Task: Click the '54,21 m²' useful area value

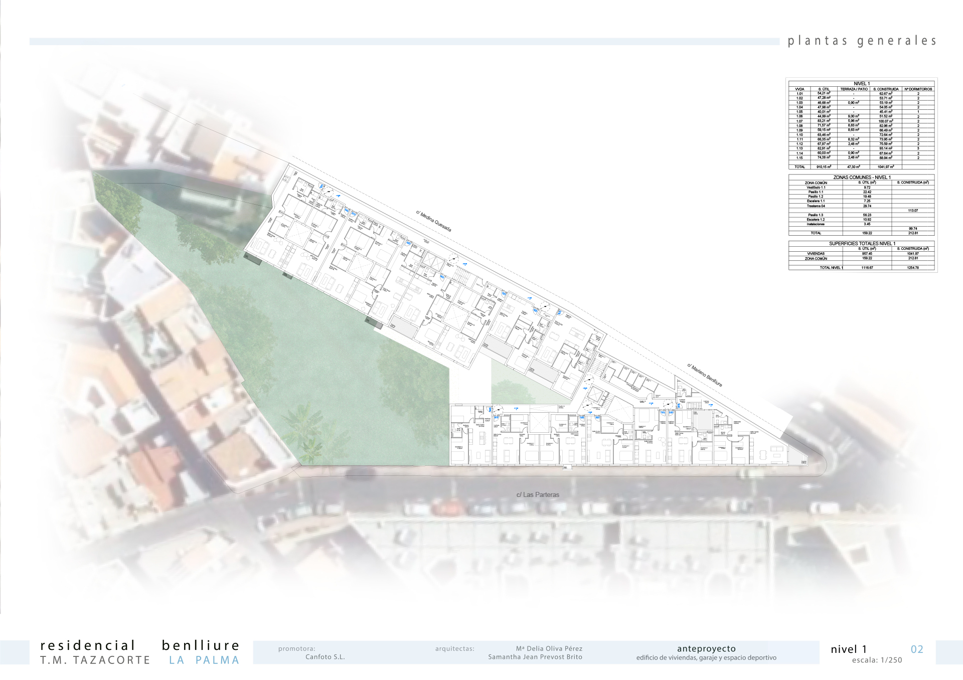Action: pos(824,93)
